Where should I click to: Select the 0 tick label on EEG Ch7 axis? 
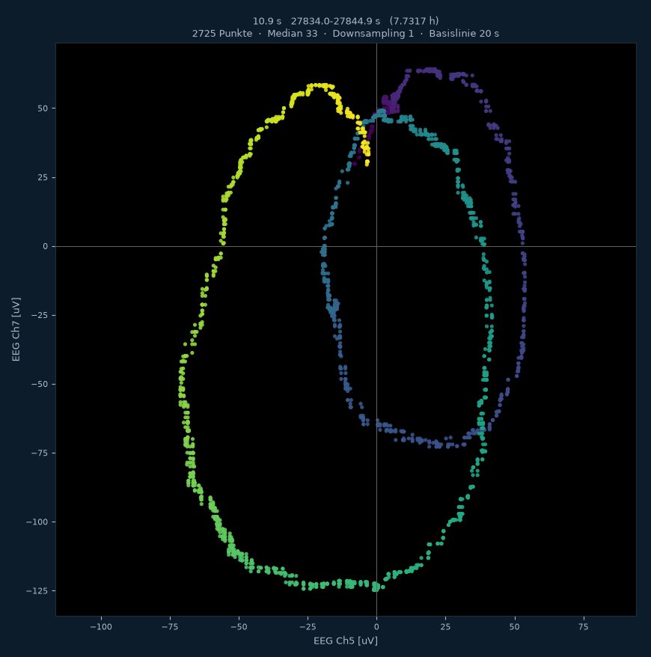coord(45,246)
